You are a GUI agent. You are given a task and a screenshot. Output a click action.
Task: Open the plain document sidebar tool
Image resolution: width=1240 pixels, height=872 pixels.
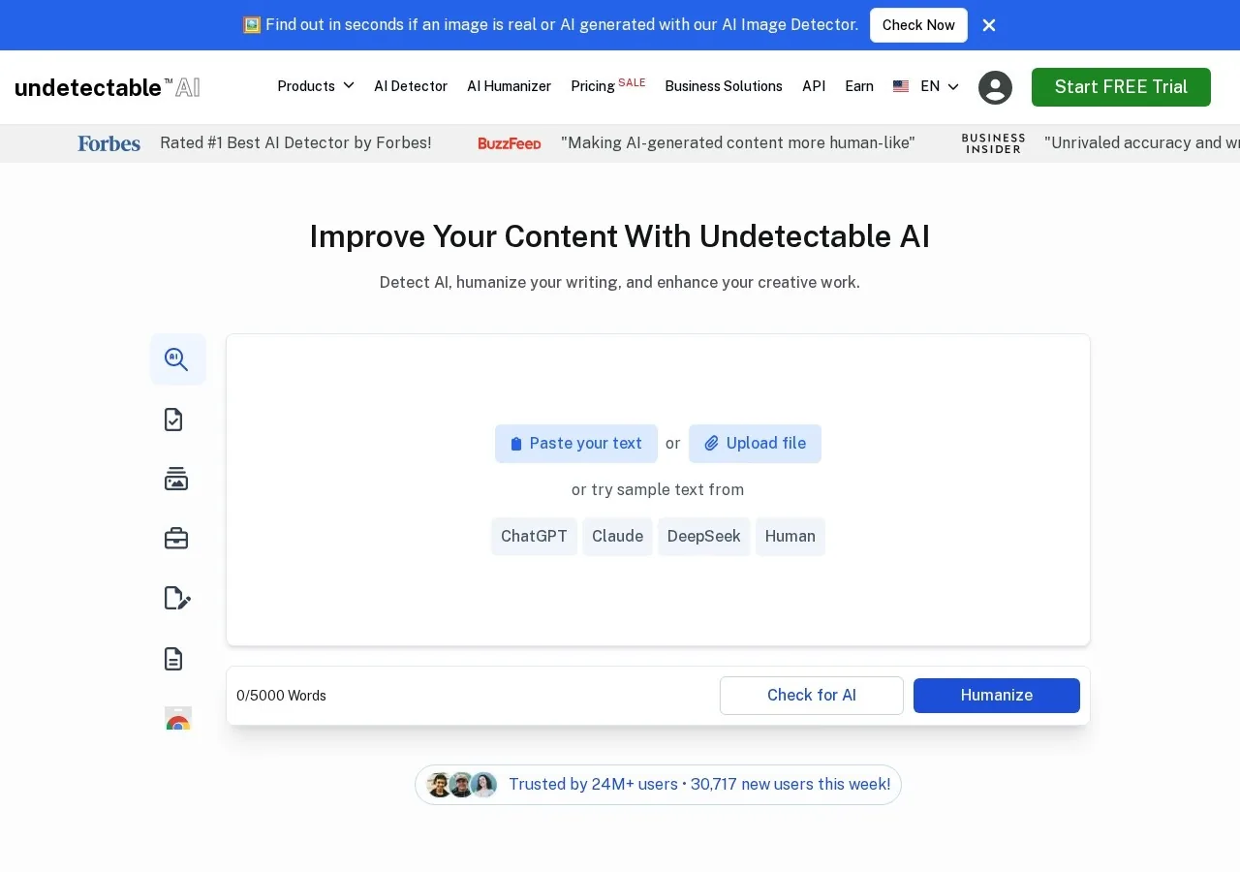tap(173, 659)
